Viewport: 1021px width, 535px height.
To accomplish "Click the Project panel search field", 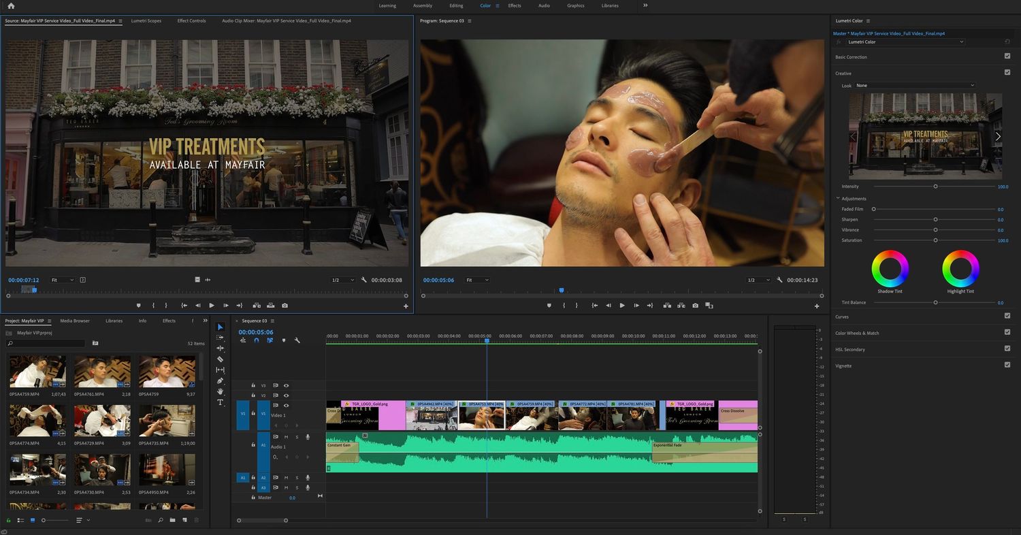I will click(46, 343).
